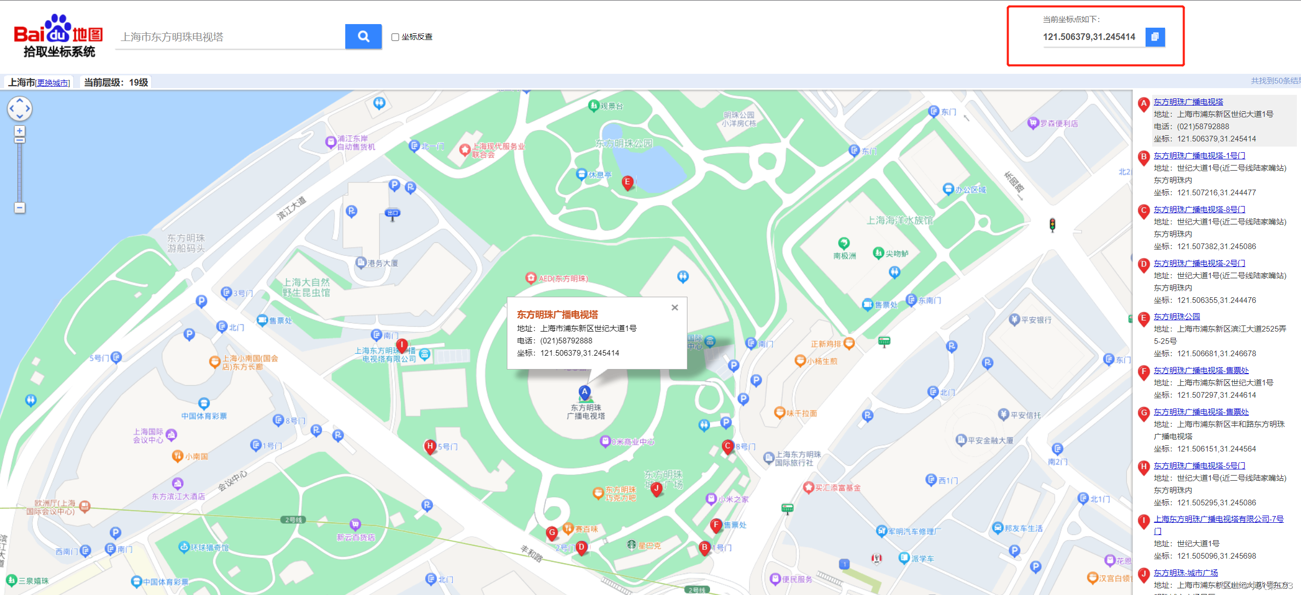The image size is (1301, 595).
Task: Open the 更换城市 link
Action: [53, 83]
